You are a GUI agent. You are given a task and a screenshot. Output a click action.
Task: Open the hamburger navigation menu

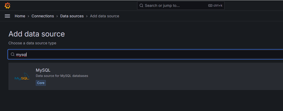pos(7,16)
